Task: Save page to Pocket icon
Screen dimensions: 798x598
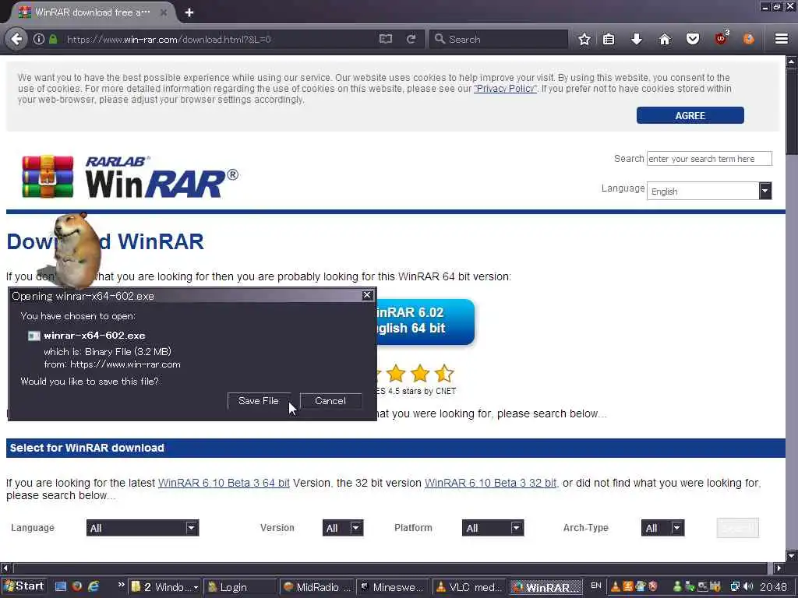Action: click(693, 39)
